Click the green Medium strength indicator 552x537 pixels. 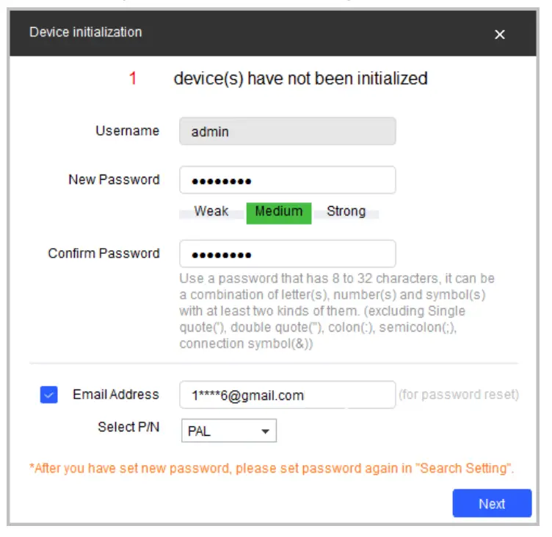279,212
